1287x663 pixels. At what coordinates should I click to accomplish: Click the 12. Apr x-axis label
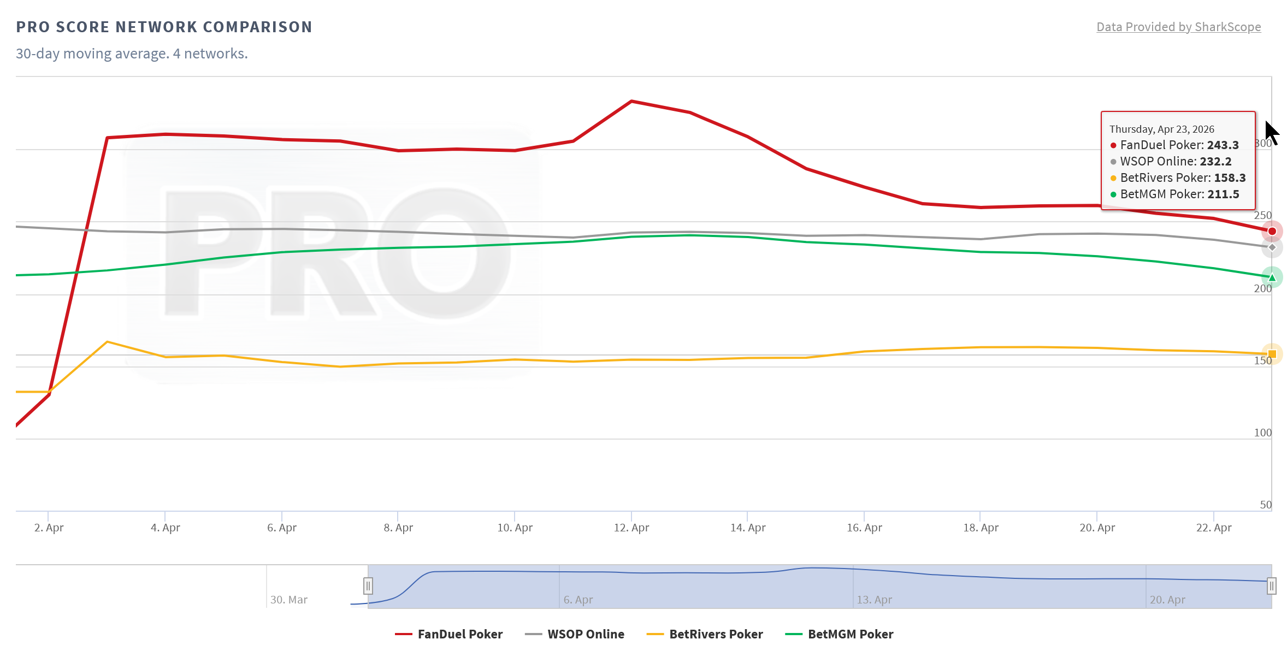631,528
